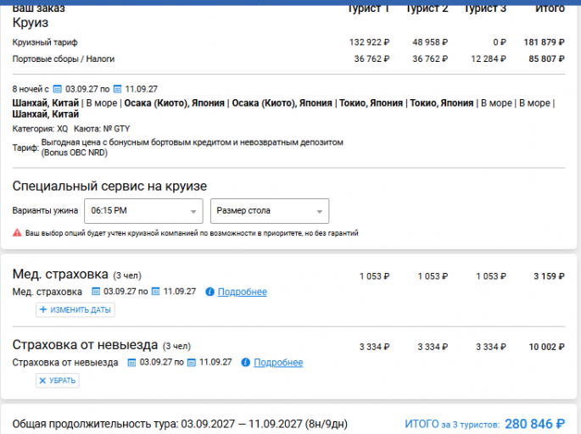Click the Специальный сервис на круизе heading
581x434 pixels.
[x=109, y=186]
